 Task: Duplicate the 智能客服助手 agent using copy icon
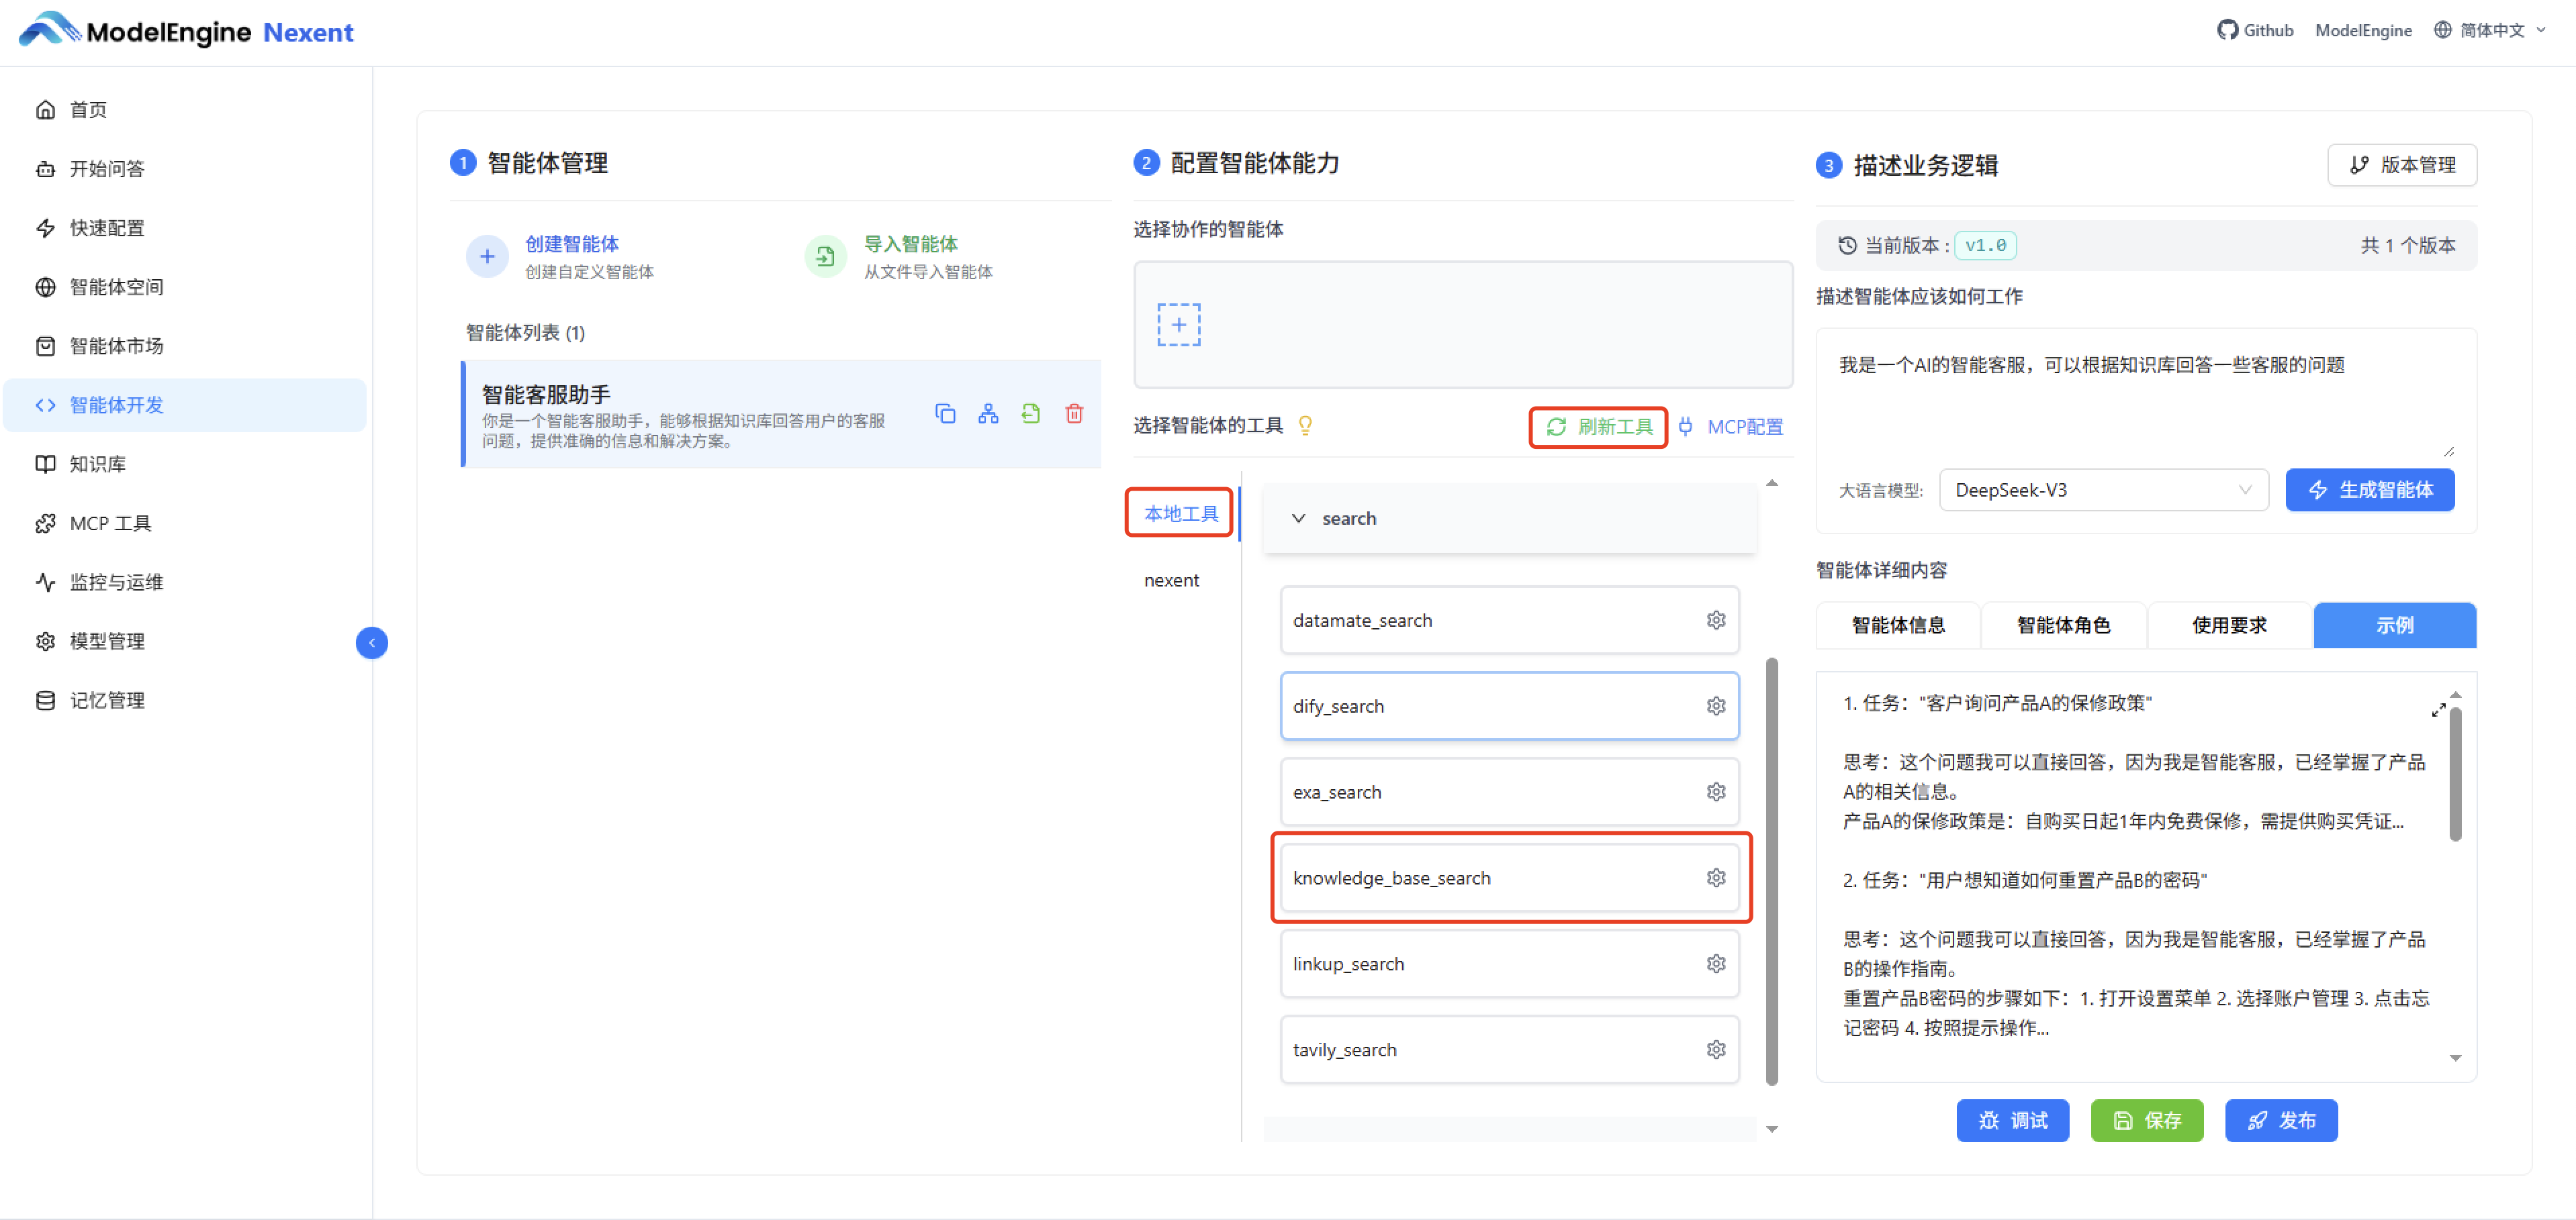(x=946, y=413)
